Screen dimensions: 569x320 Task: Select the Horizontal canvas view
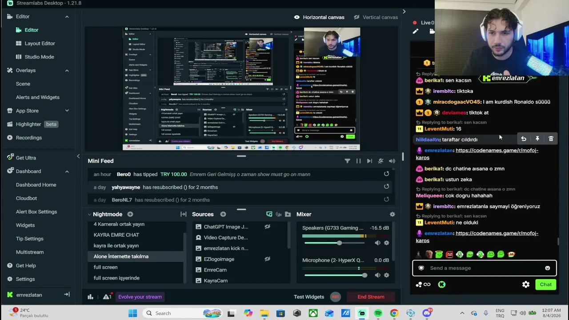coord(319,17)
